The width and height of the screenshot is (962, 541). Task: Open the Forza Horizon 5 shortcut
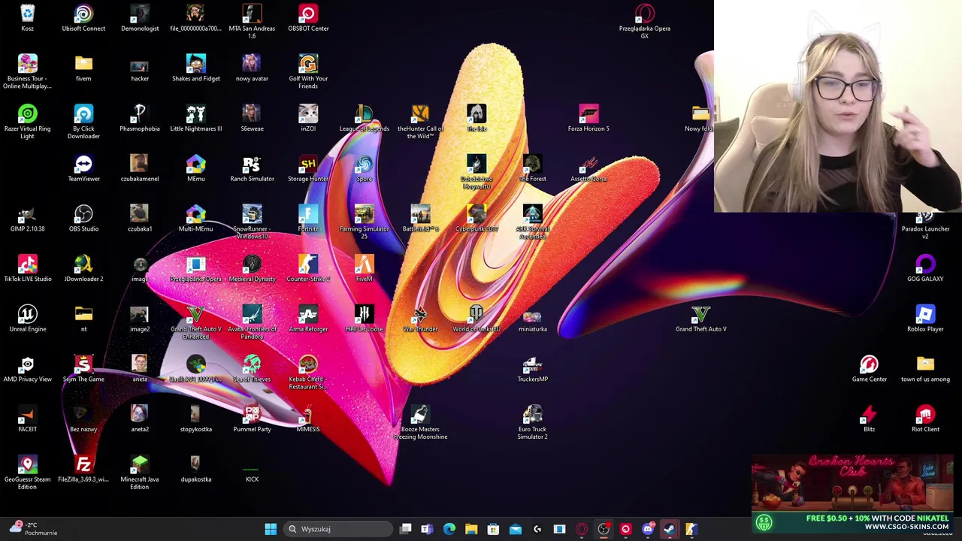pyautogui.click(x=588, y=119)
